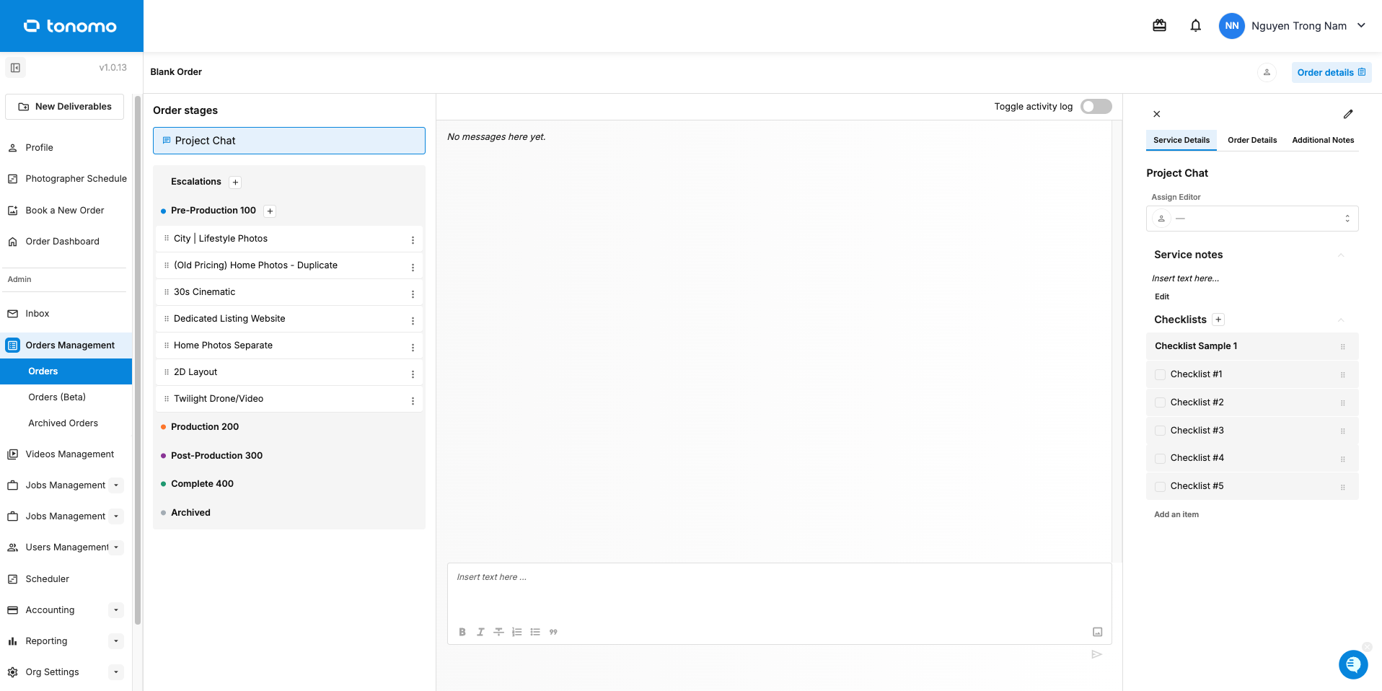Insert a block quote

click(x=553, y=632)
